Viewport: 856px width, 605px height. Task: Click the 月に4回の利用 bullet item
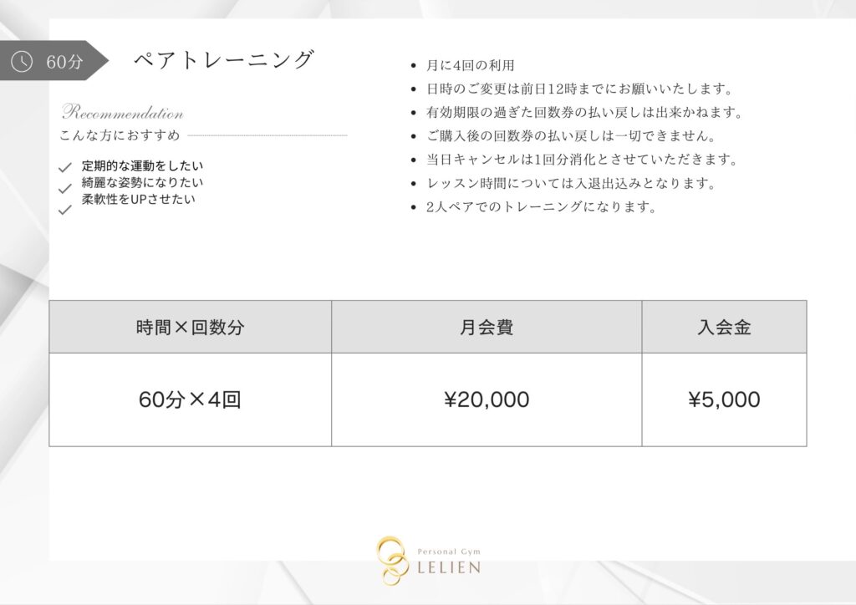pyautogui.click(x=470, y=65)
